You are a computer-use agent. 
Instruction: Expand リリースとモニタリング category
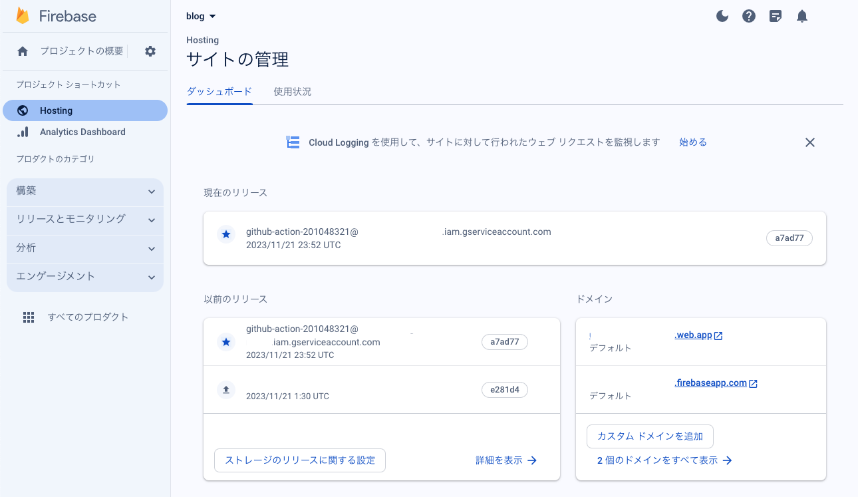tap(85, 220)
